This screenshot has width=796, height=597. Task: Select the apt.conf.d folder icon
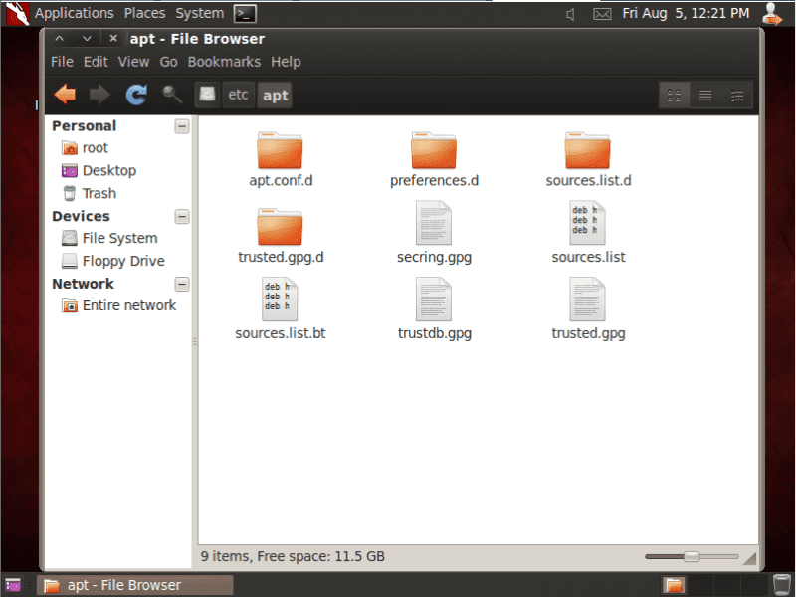point(280,150)
